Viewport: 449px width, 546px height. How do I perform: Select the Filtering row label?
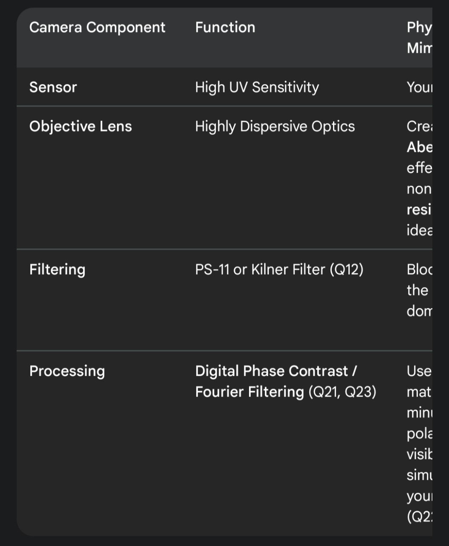[57, 270]
